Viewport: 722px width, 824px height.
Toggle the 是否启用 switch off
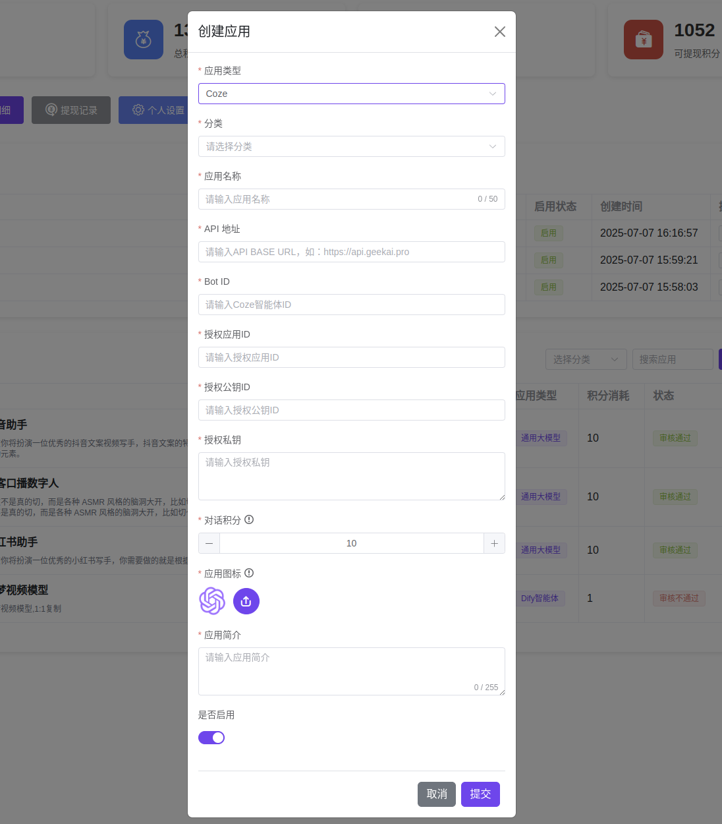pos(211,738)
